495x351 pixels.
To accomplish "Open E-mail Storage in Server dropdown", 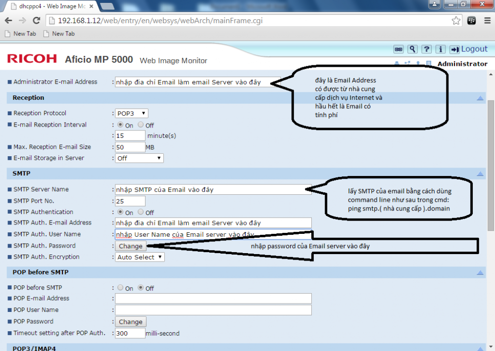I will (139, 158).
